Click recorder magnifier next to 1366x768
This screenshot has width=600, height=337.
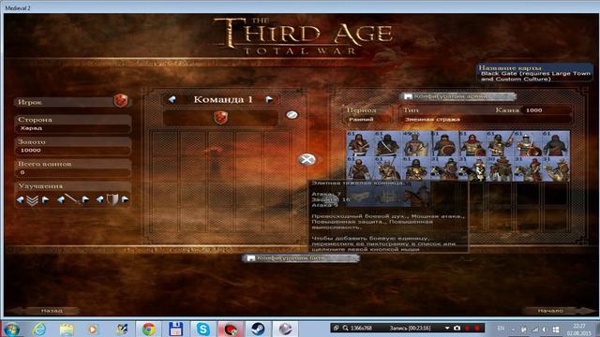click(x=346, y=328)
